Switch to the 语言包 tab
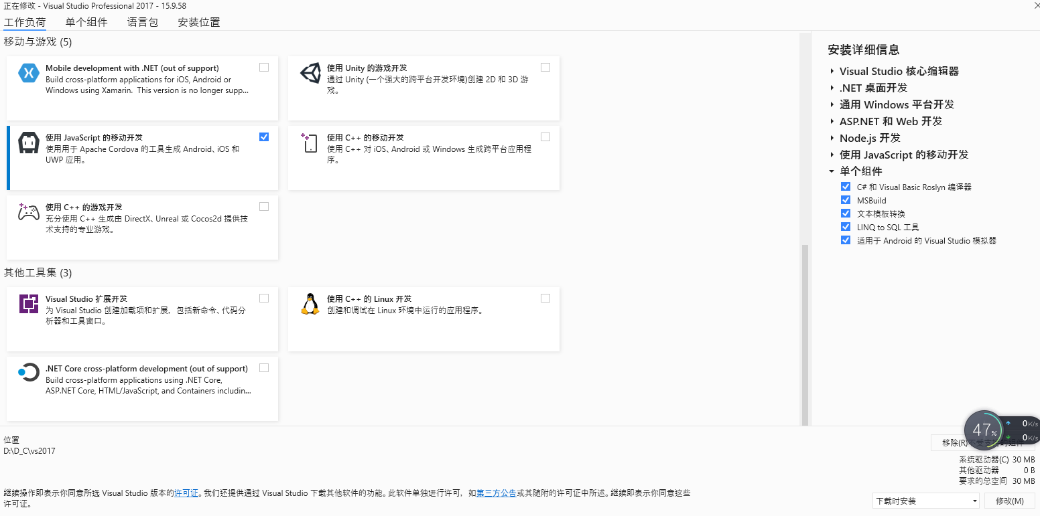The height and width of the screenshot is (516, 1040). click(x=143, y=22)
